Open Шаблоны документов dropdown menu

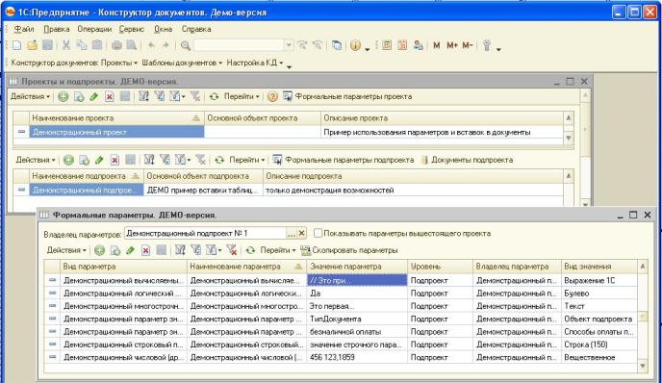tap(182, 63)
